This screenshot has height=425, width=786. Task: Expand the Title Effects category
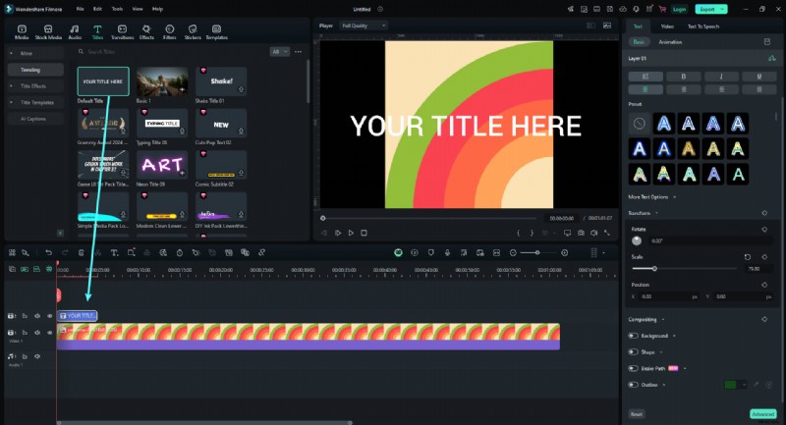click(35, 86)
